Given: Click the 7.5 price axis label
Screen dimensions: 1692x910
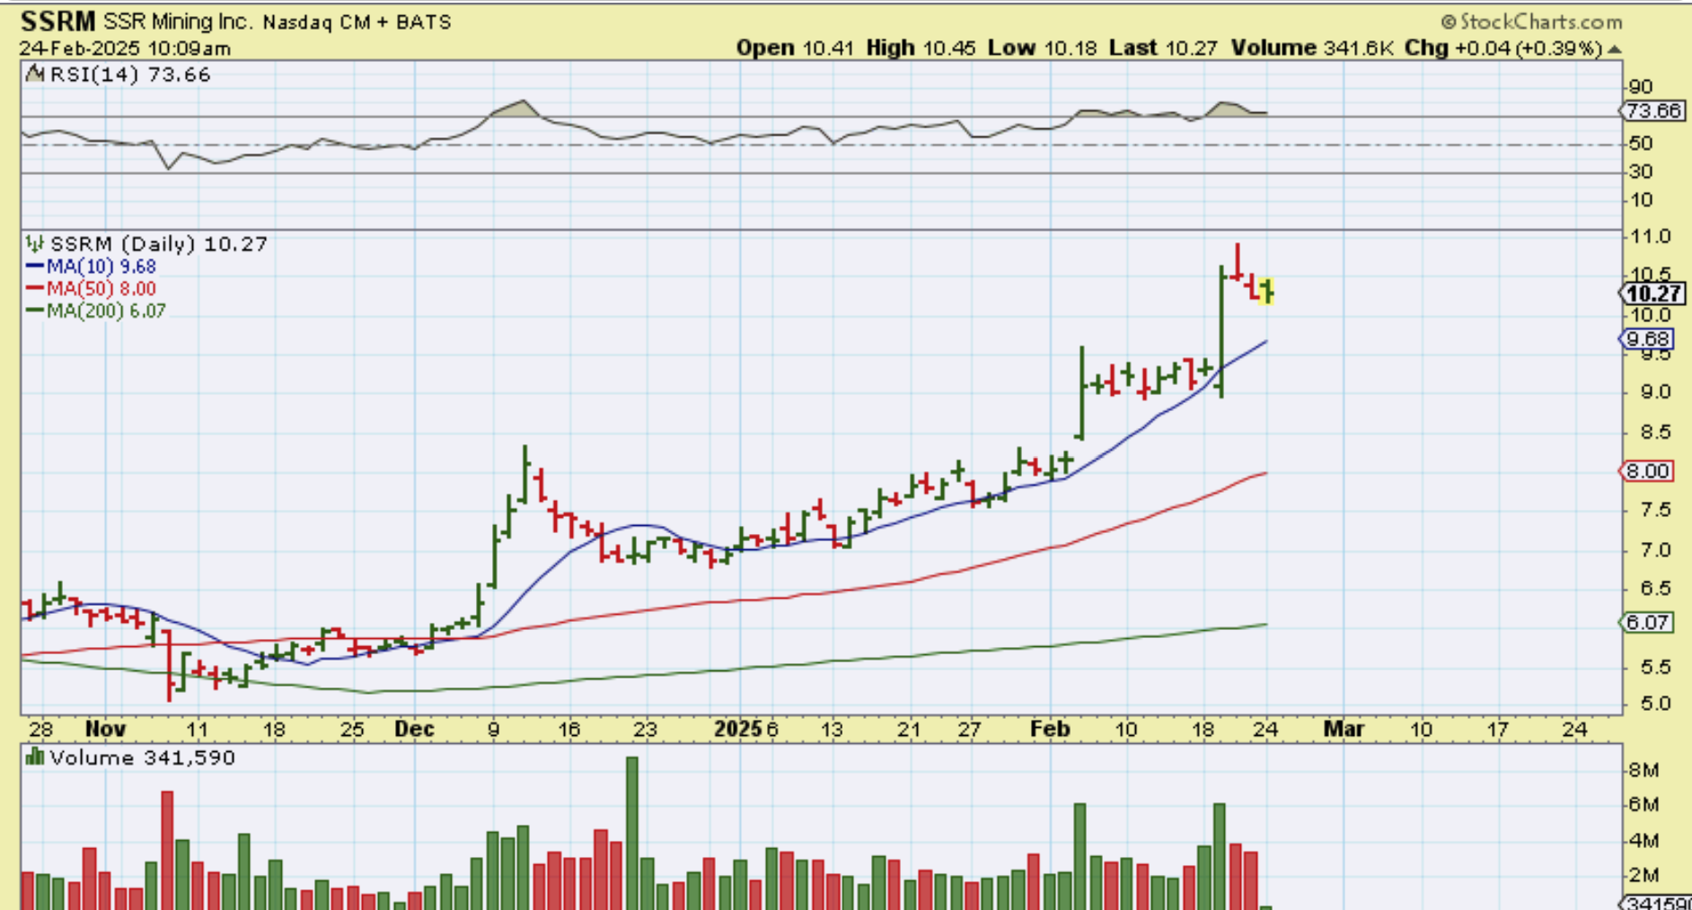Looking at the screenshot, I should [x=1655, y=510].
